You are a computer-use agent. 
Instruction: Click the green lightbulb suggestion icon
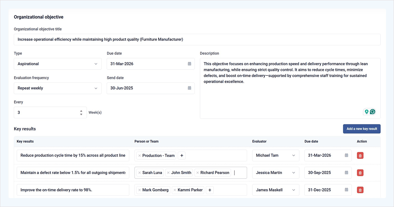367,112
